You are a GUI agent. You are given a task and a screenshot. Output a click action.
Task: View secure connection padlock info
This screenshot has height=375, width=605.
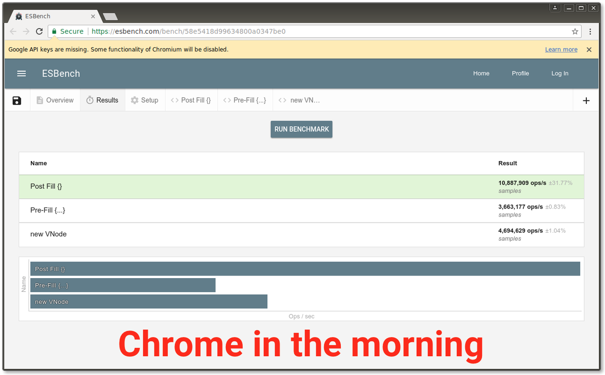54,31
